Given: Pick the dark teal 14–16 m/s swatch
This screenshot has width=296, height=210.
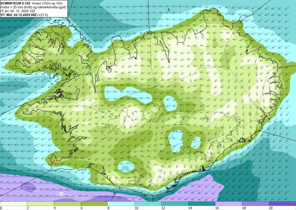Looking at the screenshot, I should point(202,204).
